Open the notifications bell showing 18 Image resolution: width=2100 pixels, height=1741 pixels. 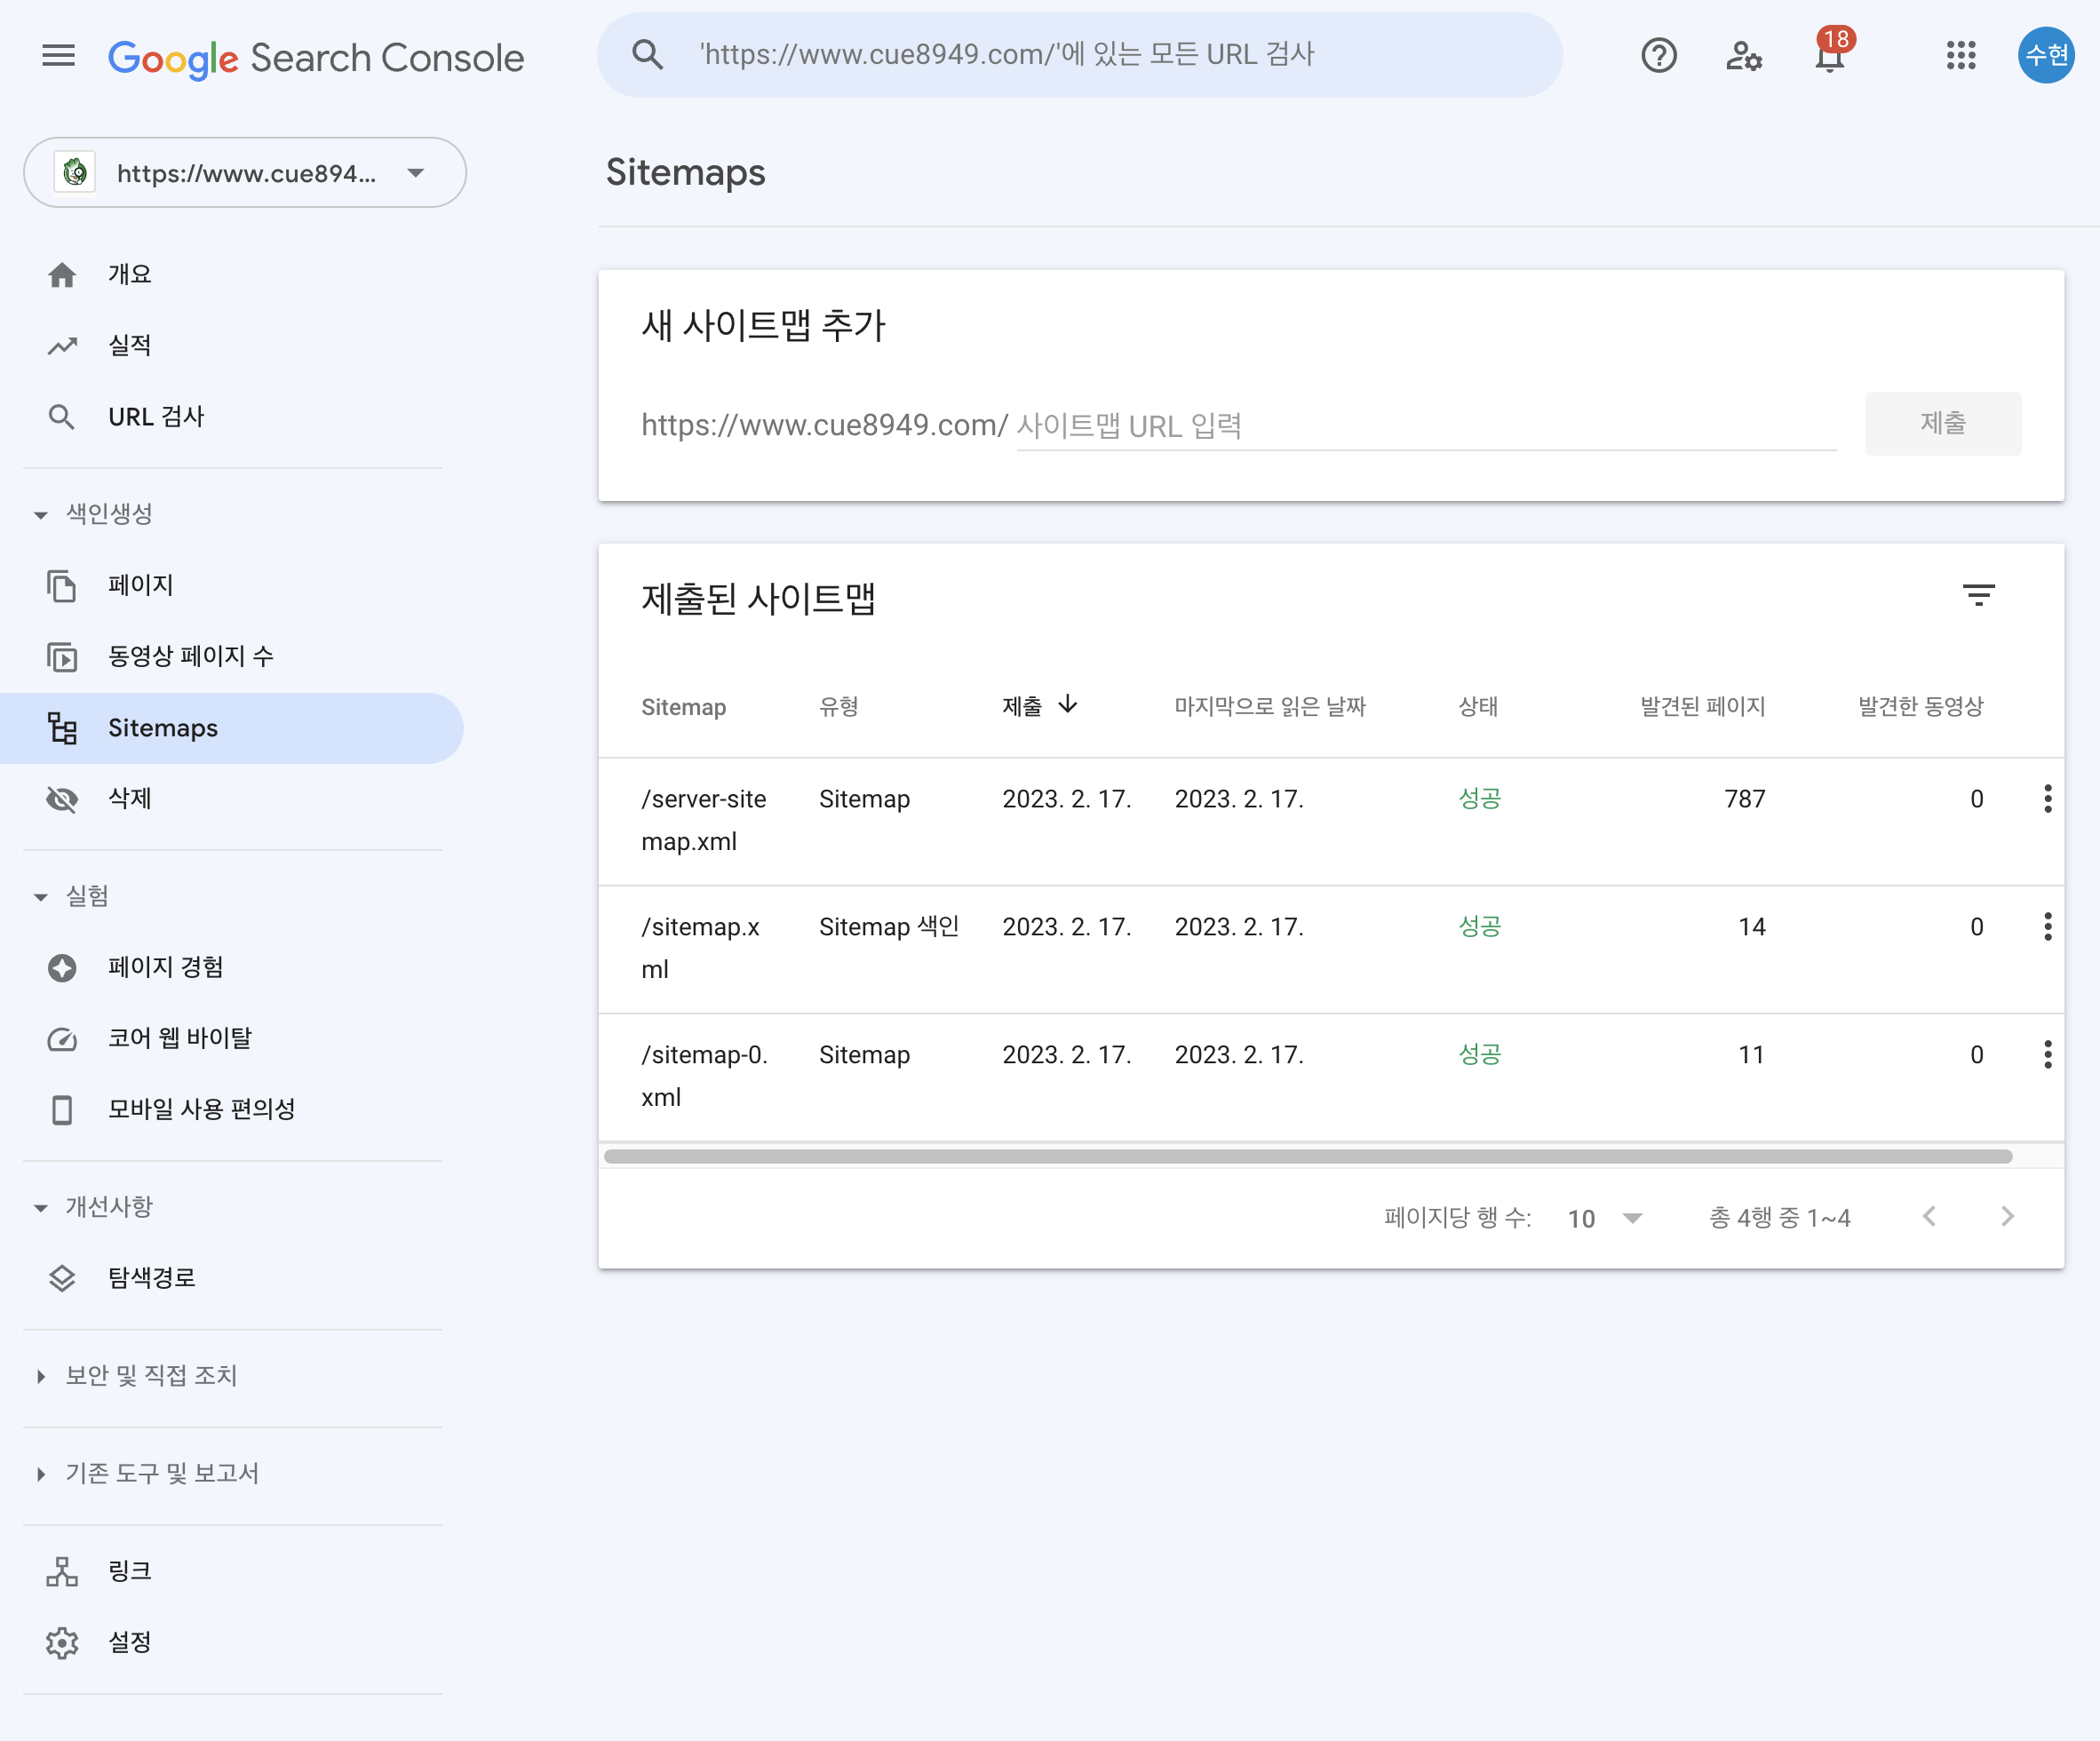click(1830, 57)
